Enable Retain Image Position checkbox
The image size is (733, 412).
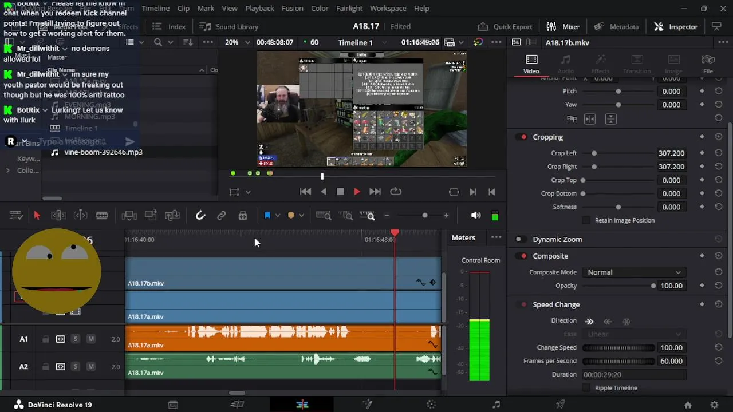586,220
